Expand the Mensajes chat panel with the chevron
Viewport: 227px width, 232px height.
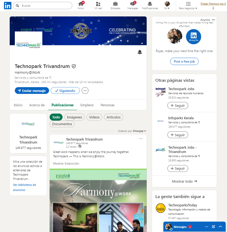220,227
